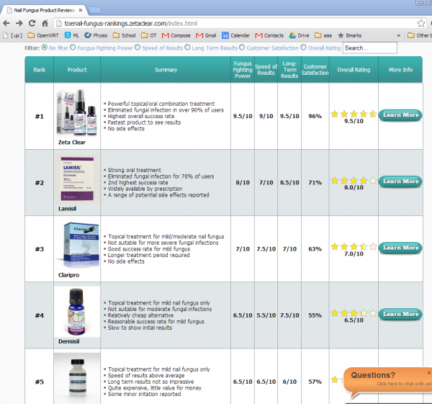This screenshot has width=432, height=404.
Task: Go forward with the browser forward arrow
Action: (x=19, y=23)
